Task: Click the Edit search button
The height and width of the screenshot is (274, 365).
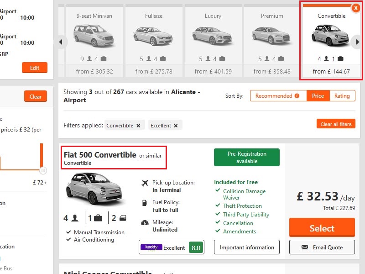Action: tap(35, 68)
